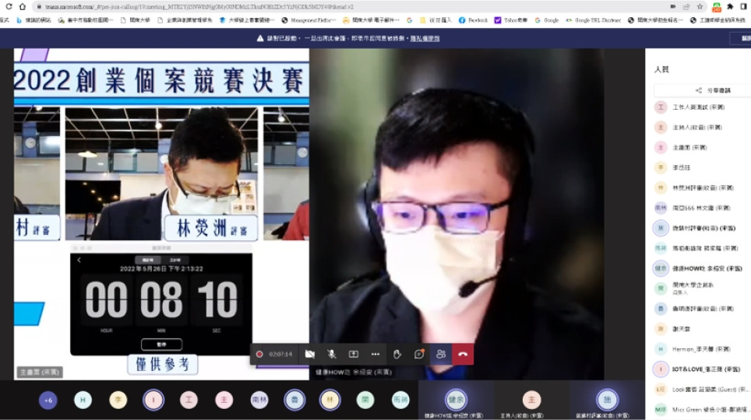The image size is (751, 420).
Task: Click the red recording indicator icon
Action: coord(259,354)
